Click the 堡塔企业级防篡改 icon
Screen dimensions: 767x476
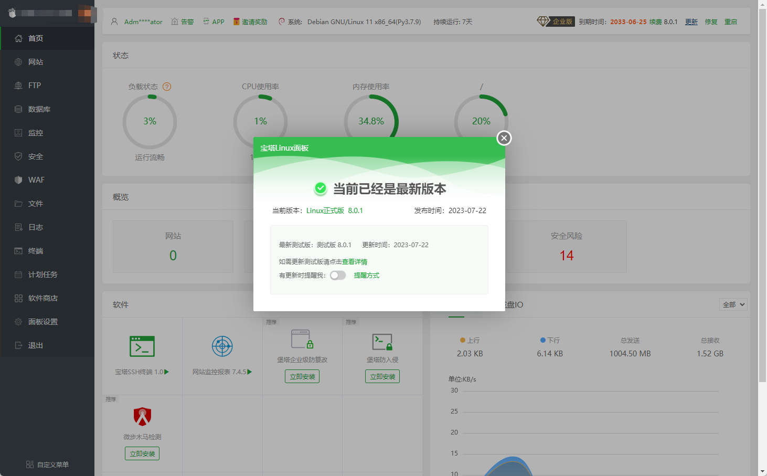(x=302, y=340)
